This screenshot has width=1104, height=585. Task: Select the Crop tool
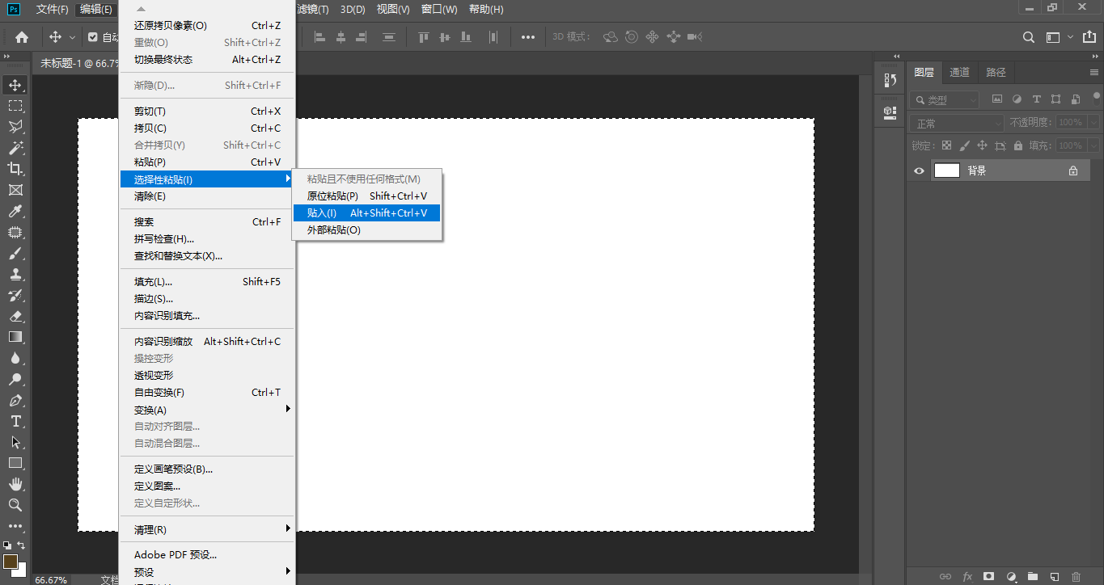[15, 169]
